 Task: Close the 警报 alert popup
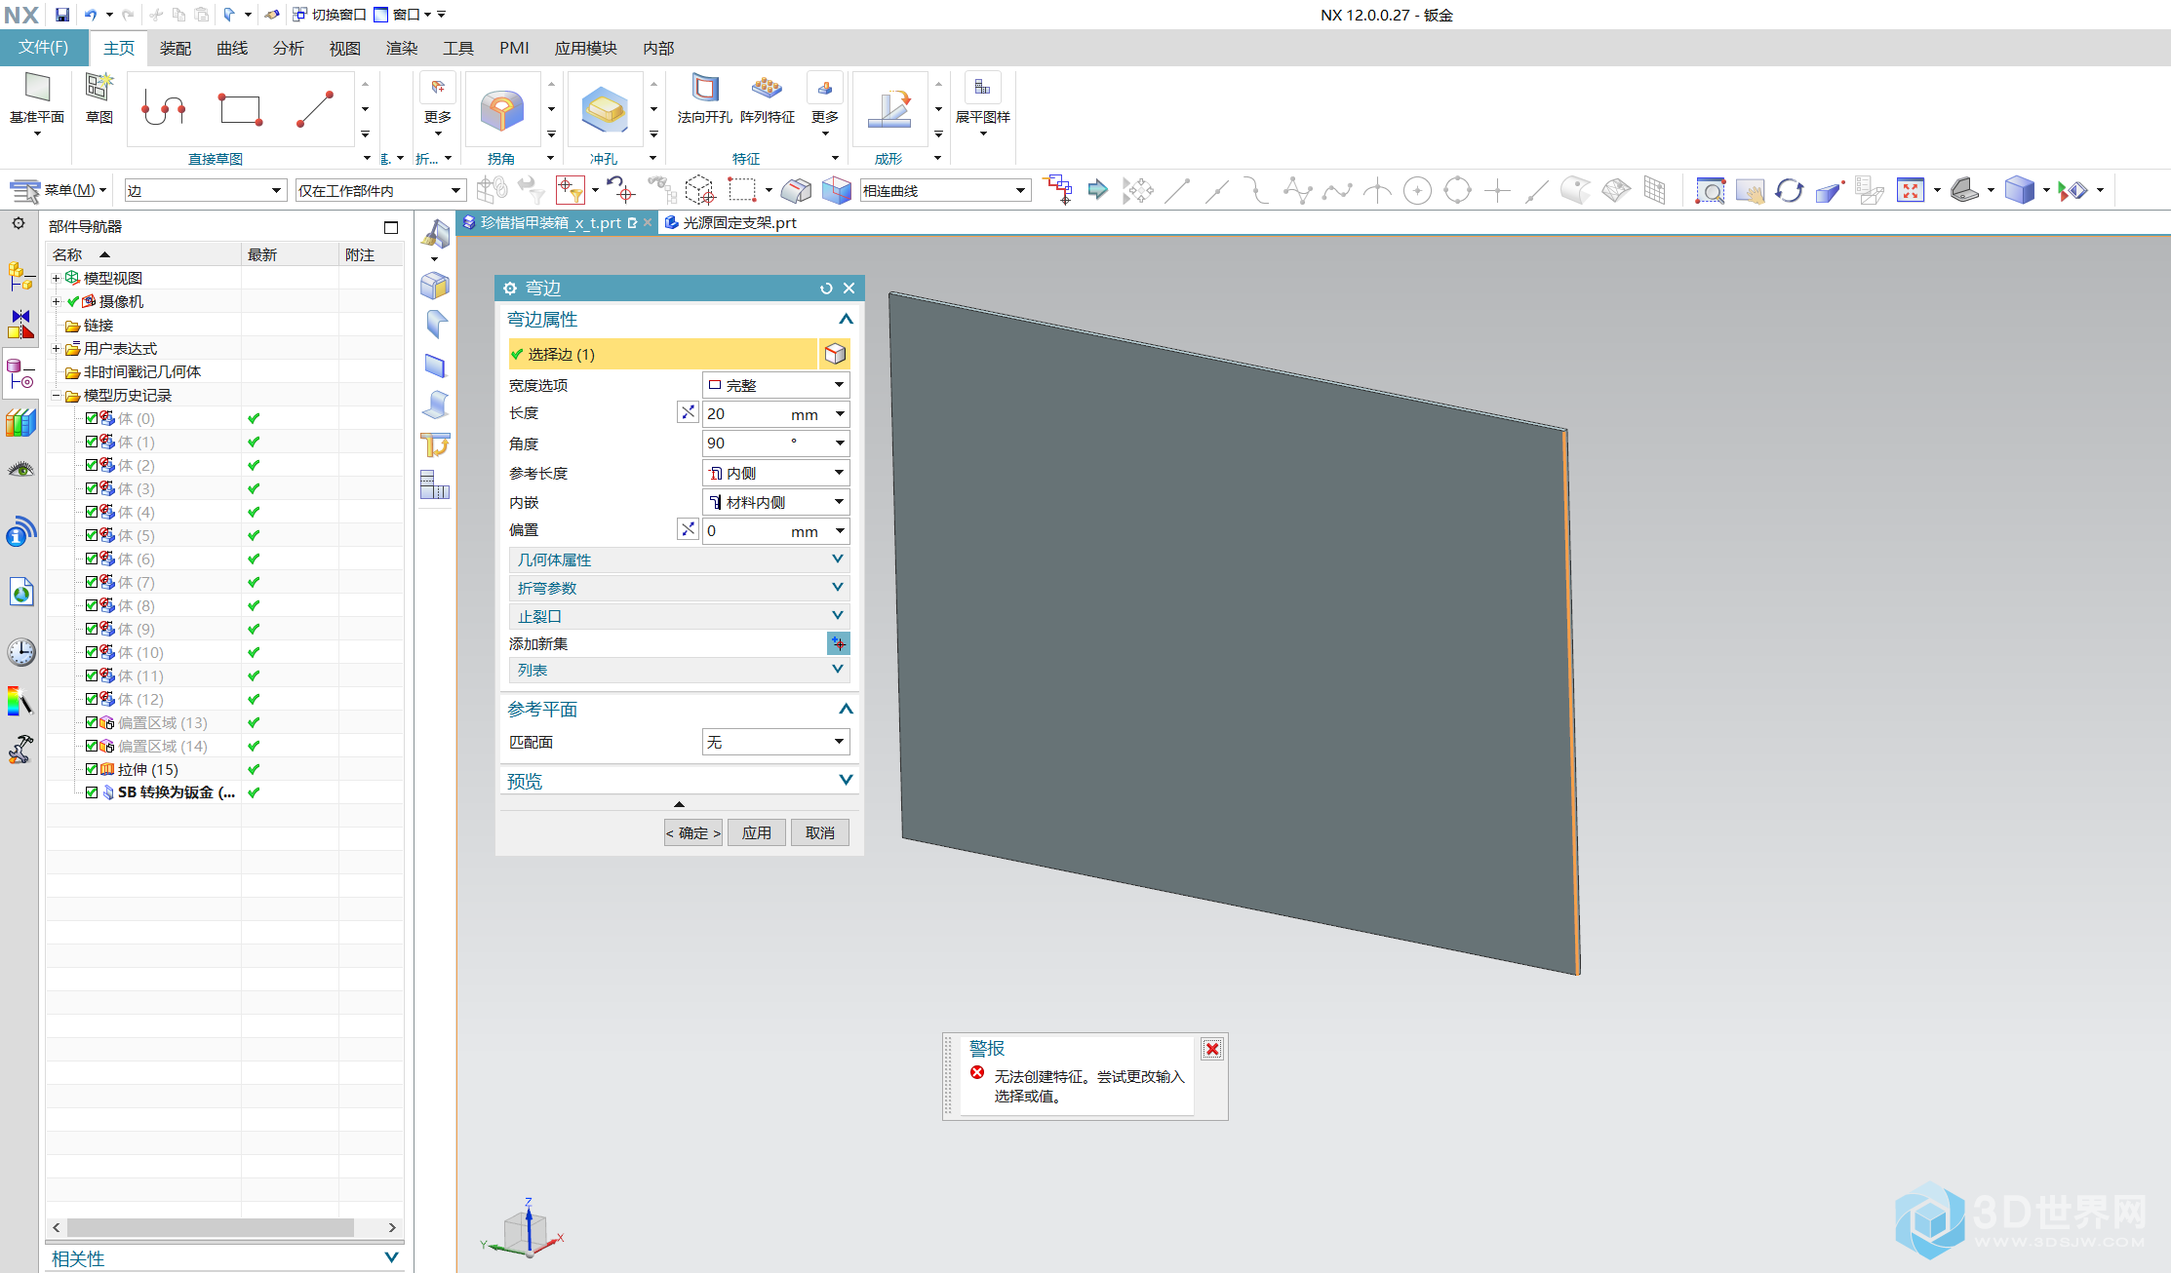(1212, 1049)
